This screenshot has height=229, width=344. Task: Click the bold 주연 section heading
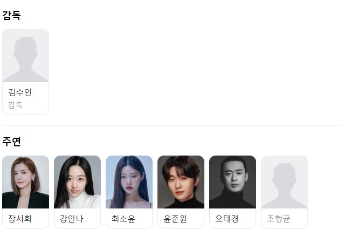(12, 142)
